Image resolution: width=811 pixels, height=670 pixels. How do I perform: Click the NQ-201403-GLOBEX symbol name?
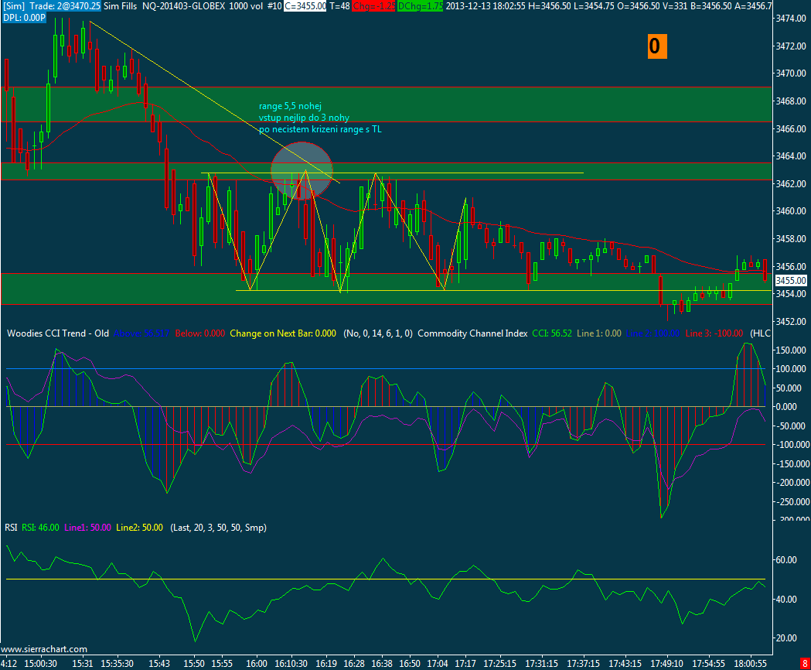(x=183, y=6)
